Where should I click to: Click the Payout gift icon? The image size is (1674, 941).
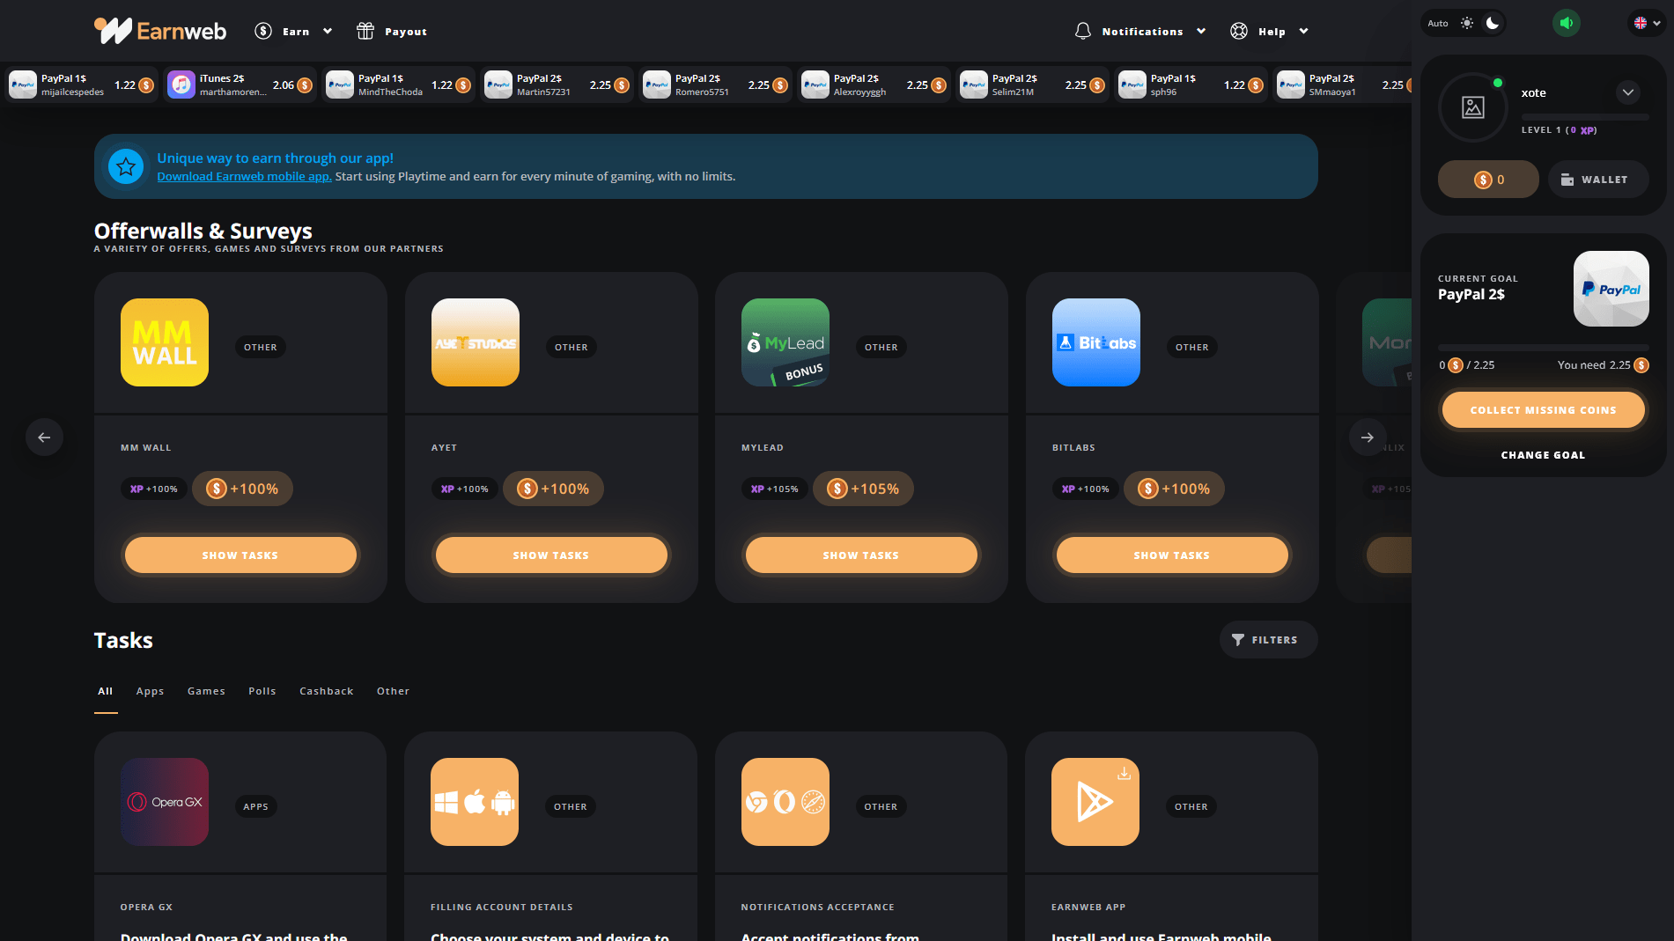click(365, 32)
